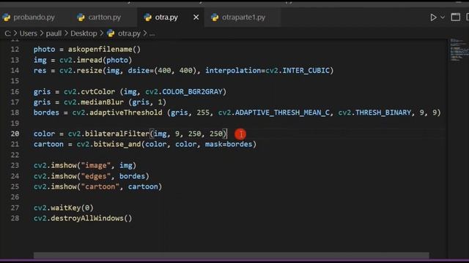469x263 pixels.
Task: Click the "cartoon" string on line 25
Action: (x=100, y=186)
